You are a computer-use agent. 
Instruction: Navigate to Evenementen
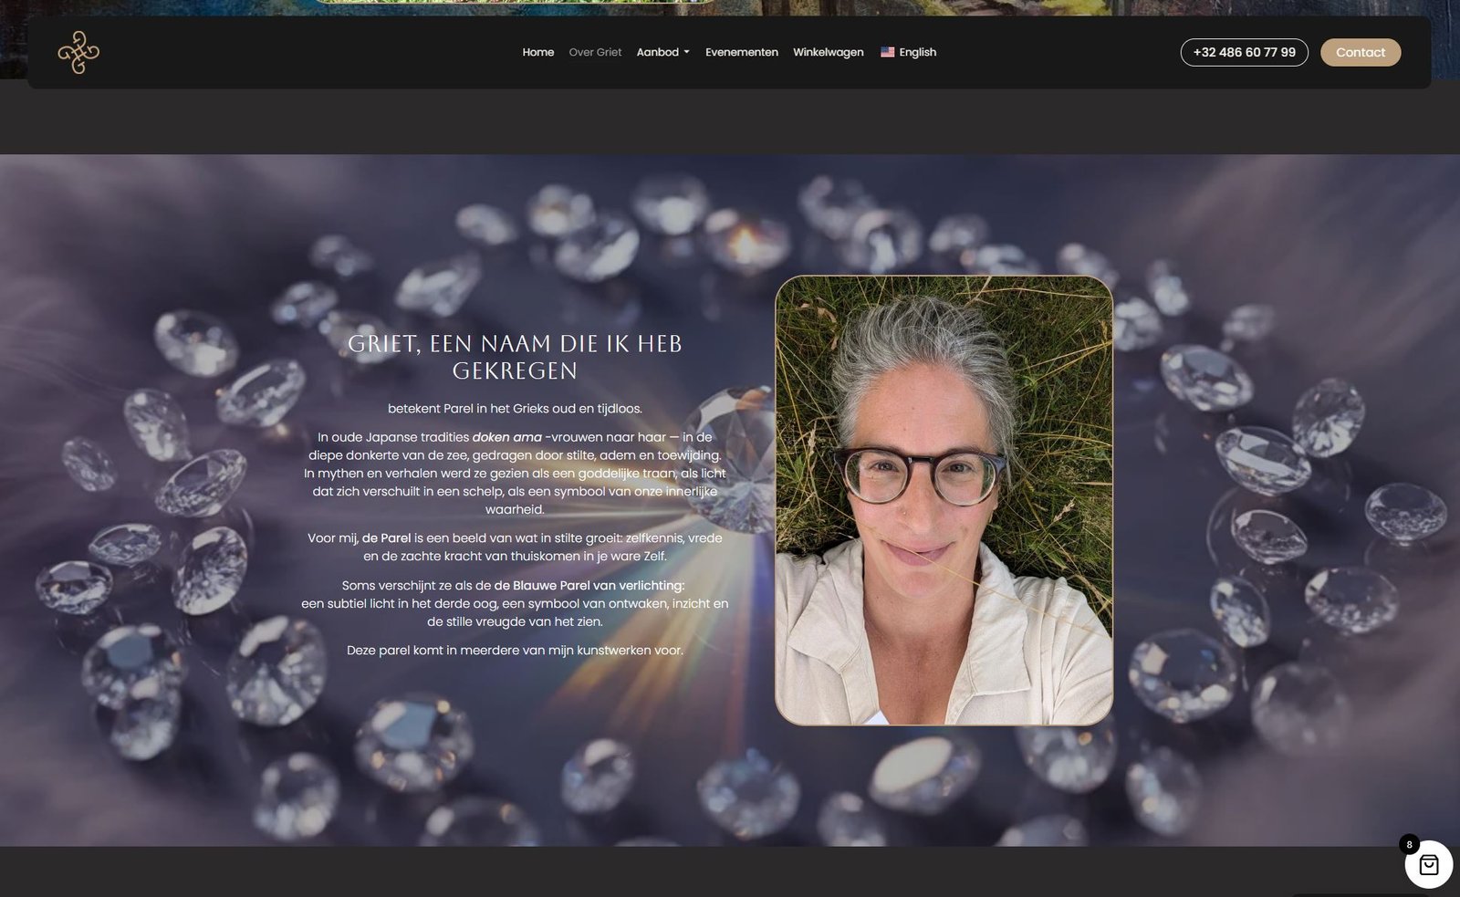[x=741, y=52]
